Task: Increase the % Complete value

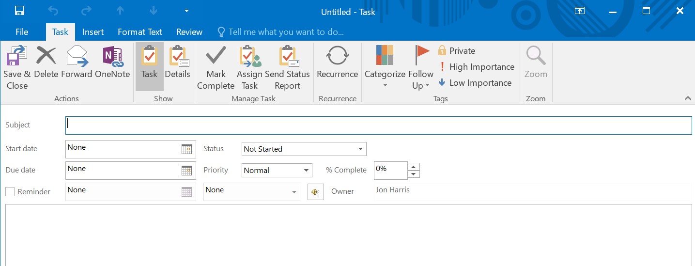Action: click(414, 167)
